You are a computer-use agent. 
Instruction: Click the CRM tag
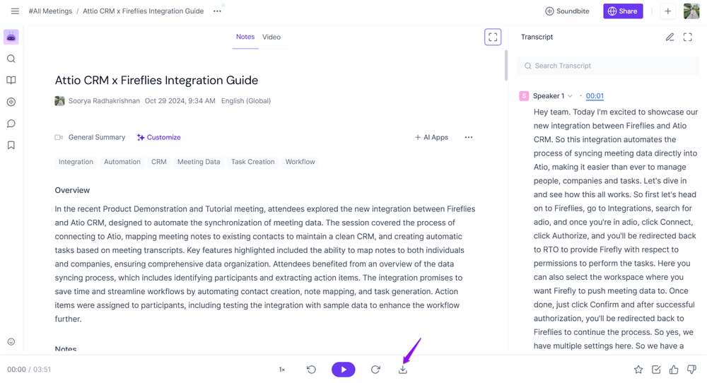[x=158, y=162]
